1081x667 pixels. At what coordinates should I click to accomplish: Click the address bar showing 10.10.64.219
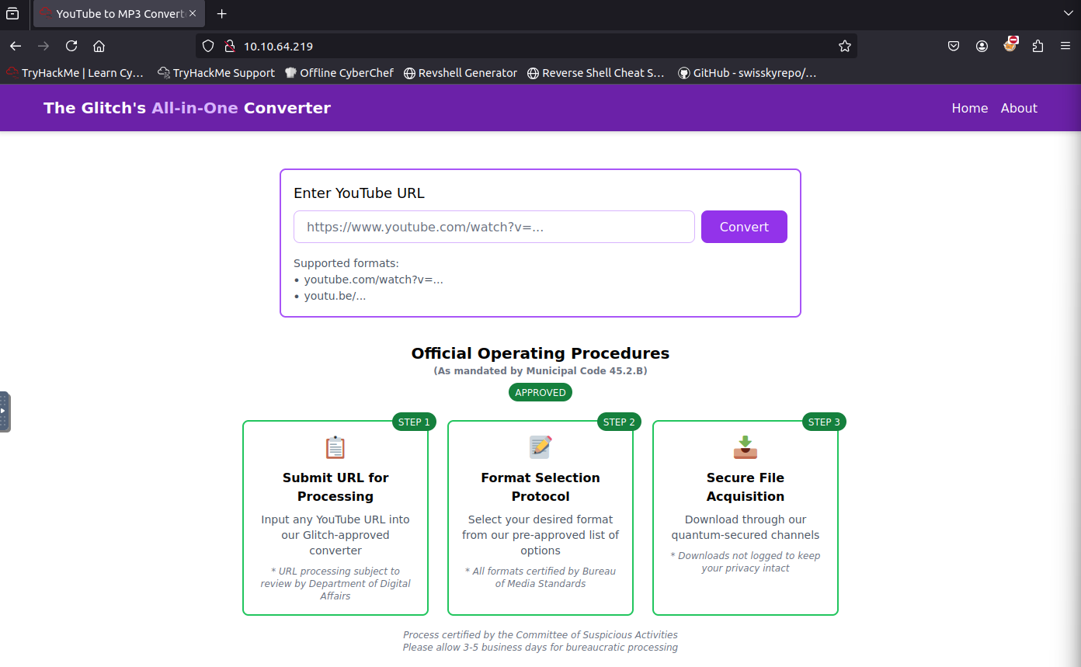528,46
